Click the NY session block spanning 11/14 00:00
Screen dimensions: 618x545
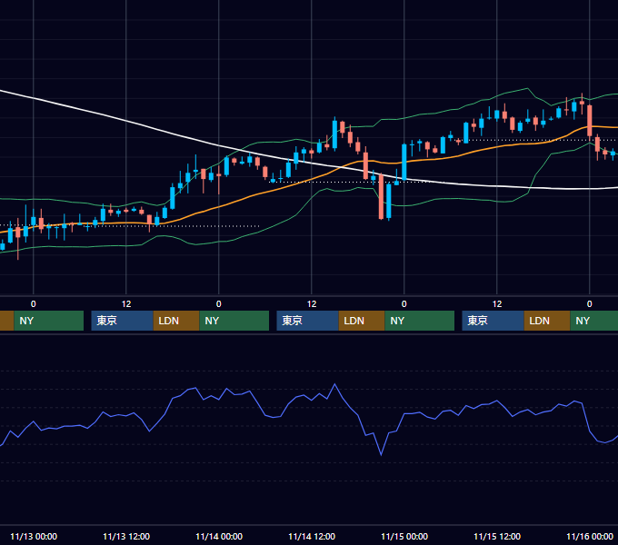[234, 321]
